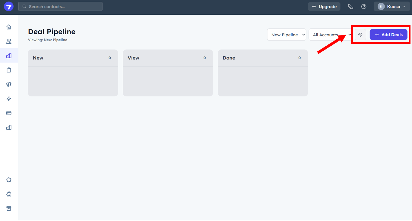The width and height of the screenshot is (412, 221).
Task: Expand the All Accounts dropdown
Action: 330,35
